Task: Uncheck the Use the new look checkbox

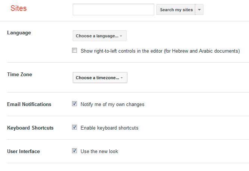Action: (x=75, y=151)
